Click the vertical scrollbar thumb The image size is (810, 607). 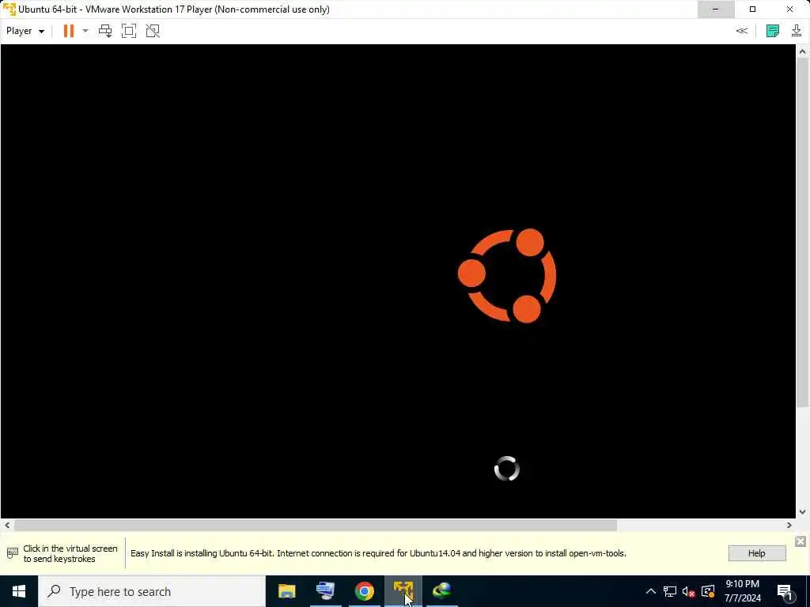pos(802,232)
